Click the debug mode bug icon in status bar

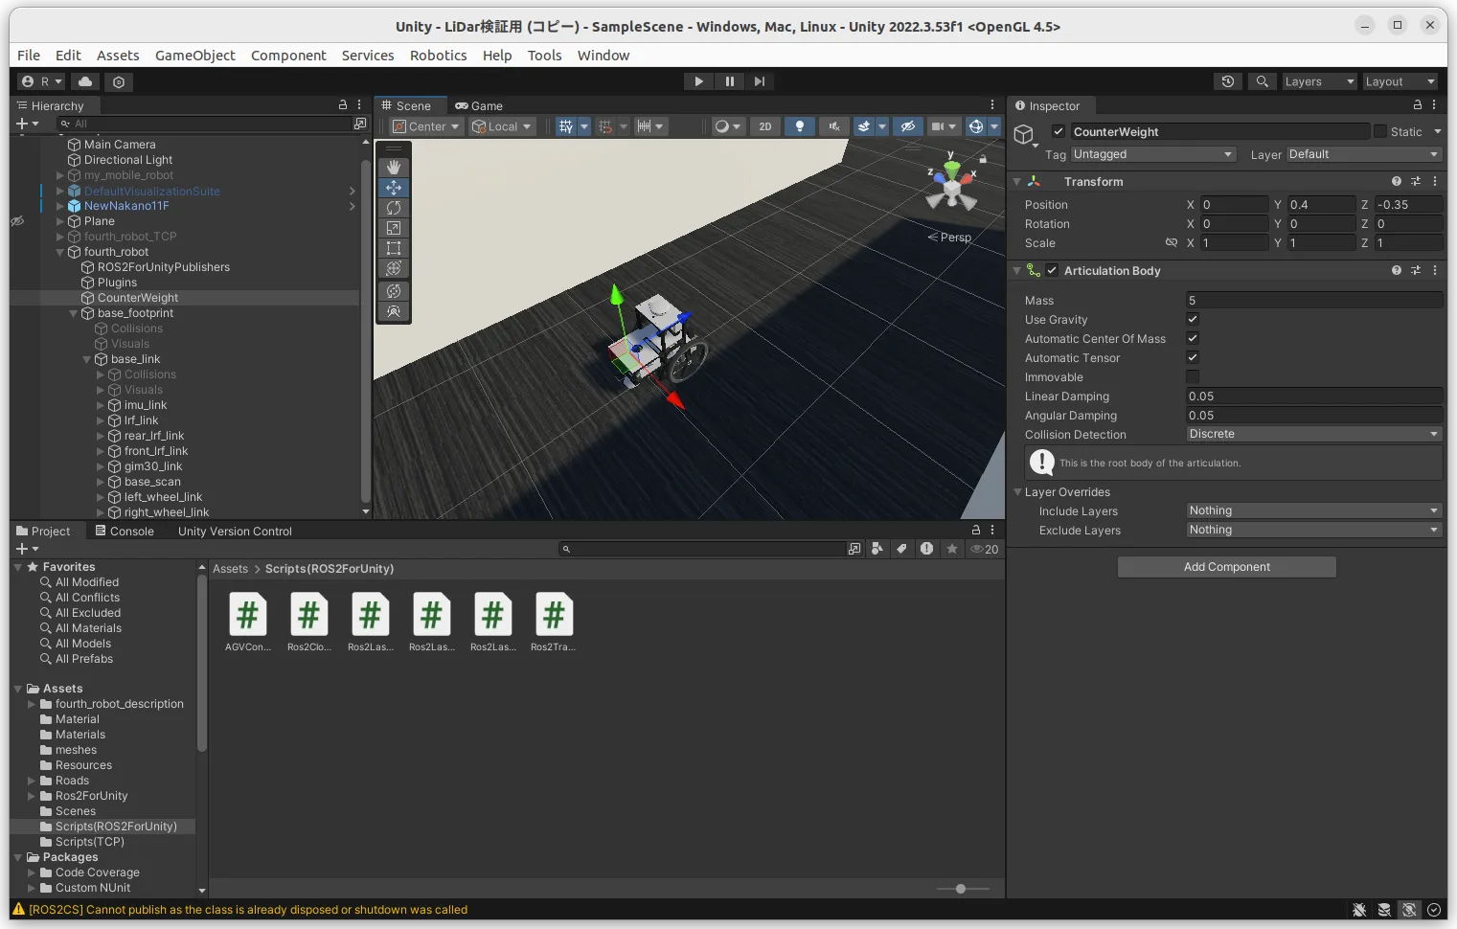pyautogui.click(x=1359, y=910)
